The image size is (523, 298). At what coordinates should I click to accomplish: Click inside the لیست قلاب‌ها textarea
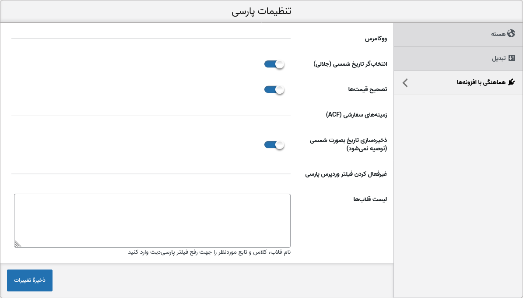point(152,220)
